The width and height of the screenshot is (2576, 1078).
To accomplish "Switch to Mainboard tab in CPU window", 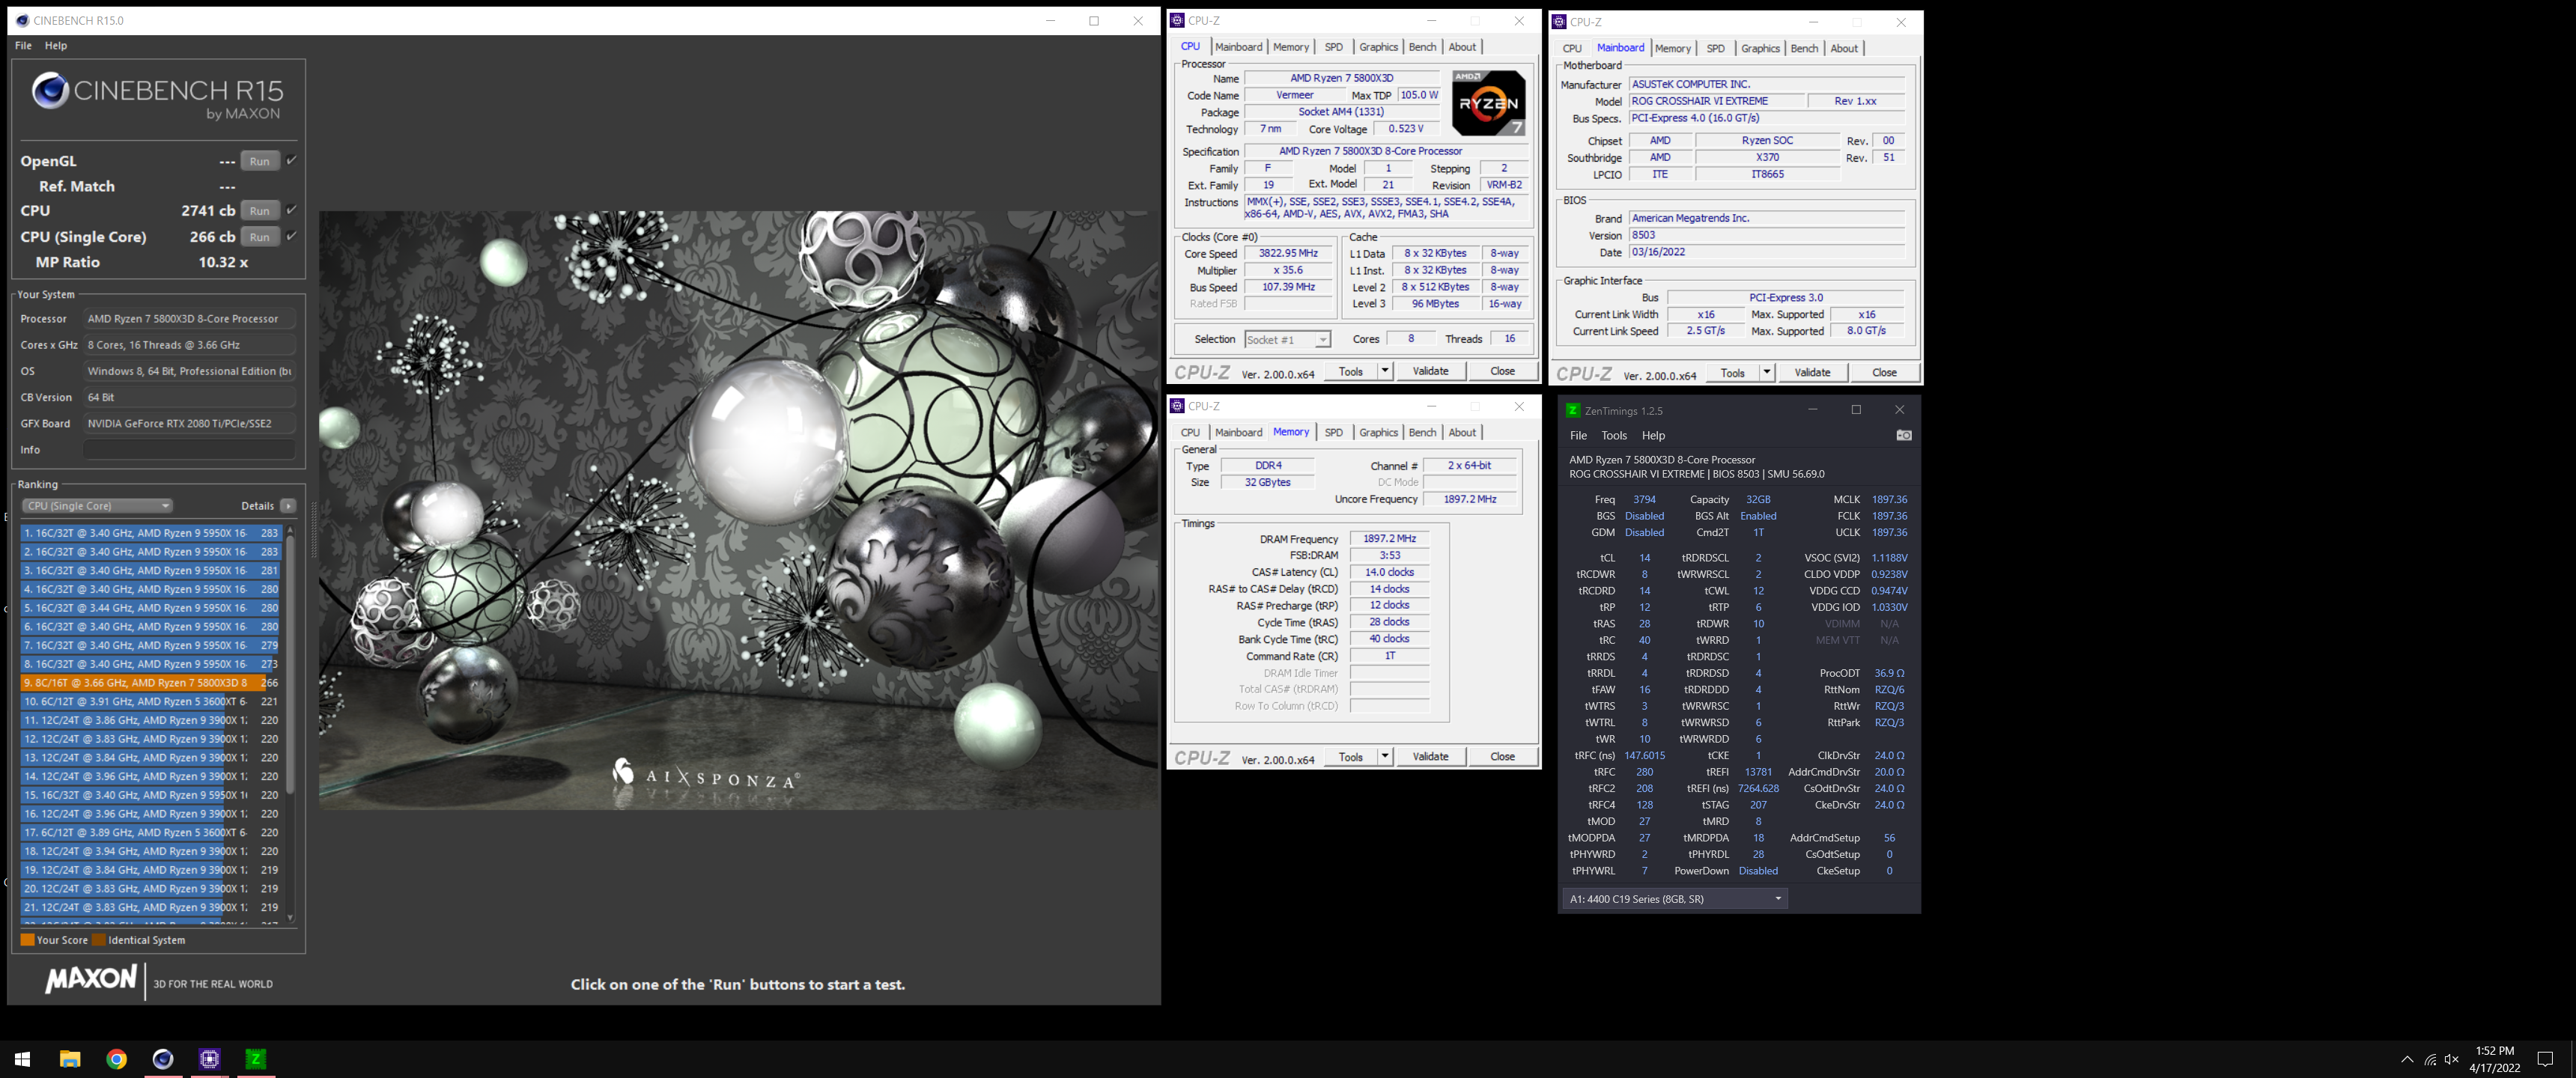I will pyautogui.click(x=1238, y=47).
